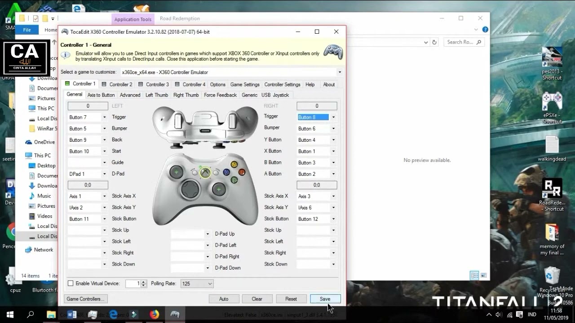Open the Advanced tab
This screenshot has height=323, width=575.
coord(130,95)
